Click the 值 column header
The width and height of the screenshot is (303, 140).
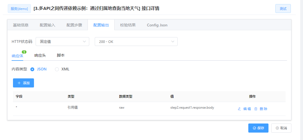pos(172,97)
